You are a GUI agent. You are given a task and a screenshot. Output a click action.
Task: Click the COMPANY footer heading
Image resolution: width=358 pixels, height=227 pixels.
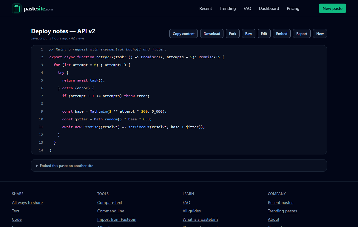point(277,194)
